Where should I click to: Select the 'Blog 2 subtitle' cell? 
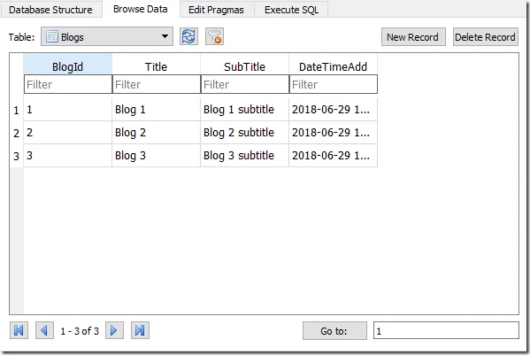tap(245, 133)
